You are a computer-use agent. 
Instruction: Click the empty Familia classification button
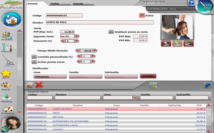tap(86, 77)
